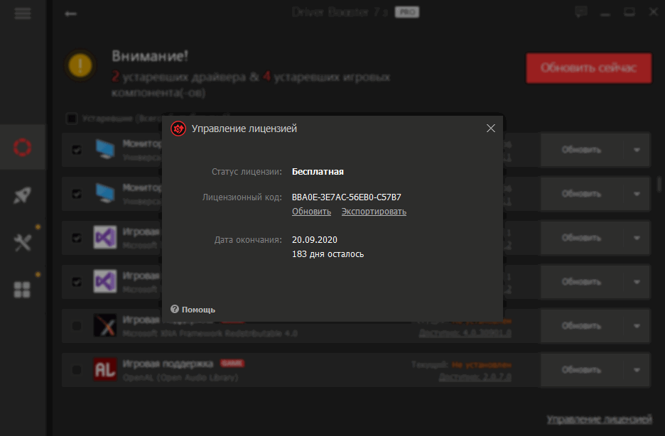
Task: Click the vertical scrollbar of the driver list
Action: [659, 184]
